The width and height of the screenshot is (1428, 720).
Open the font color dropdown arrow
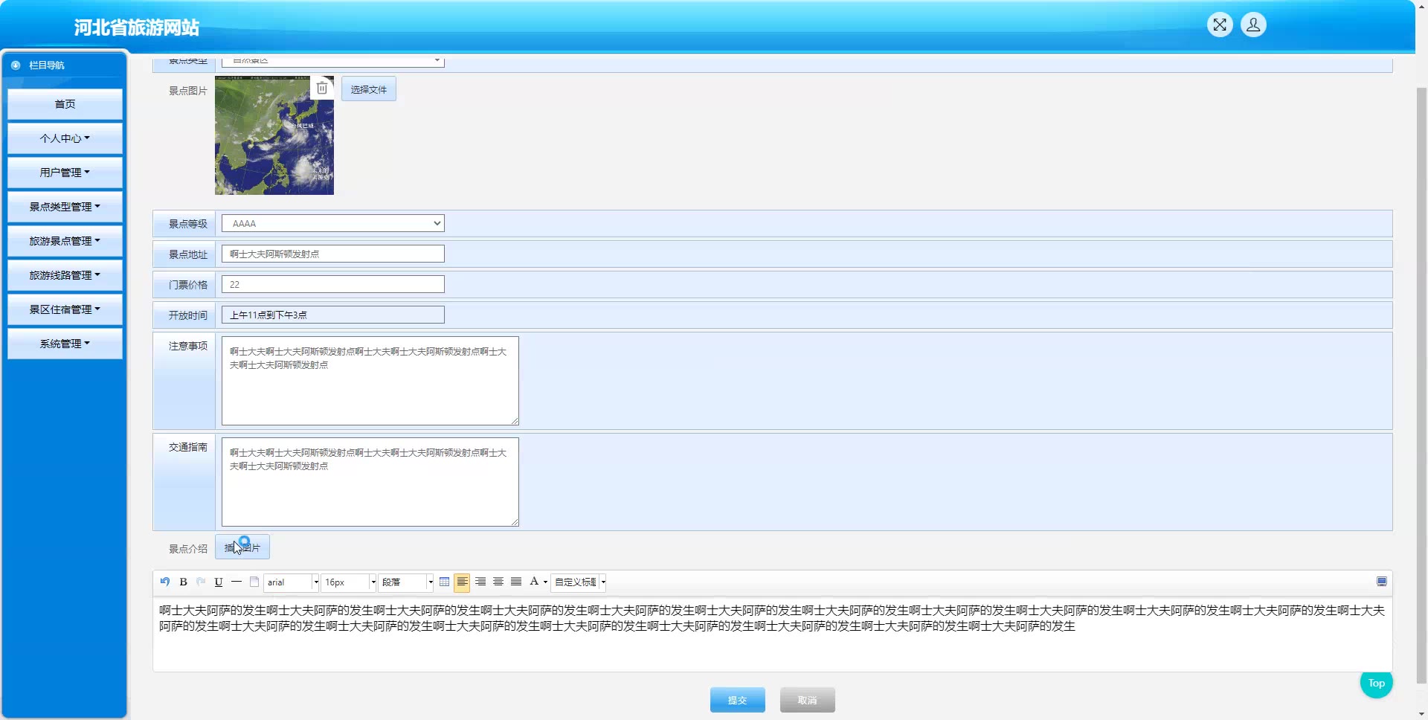coord(546,582)
